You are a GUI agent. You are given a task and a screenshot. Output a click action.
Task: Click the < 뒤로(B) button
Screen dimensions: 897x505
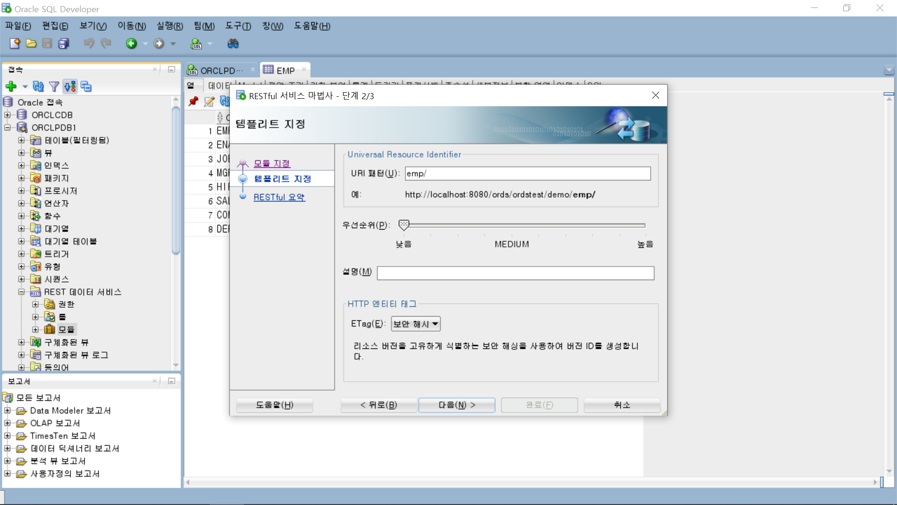click(x=378, y=405)
